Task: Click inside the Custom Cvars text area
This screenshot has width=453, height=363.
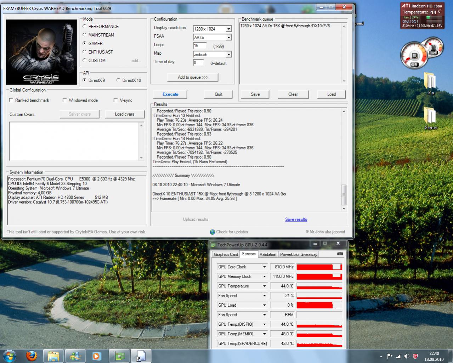Action: pyautogui.click(x=74, y=141)
